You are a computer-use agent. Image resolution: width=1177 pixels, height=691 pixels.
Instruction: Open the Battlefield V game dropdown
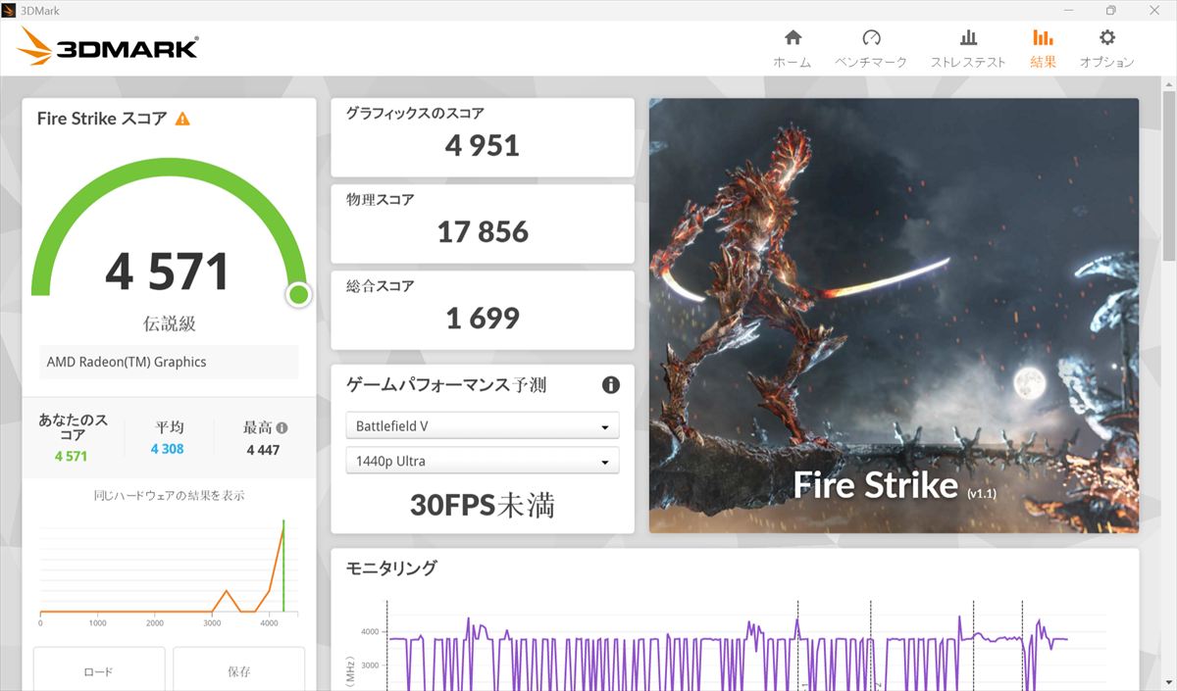483,426
